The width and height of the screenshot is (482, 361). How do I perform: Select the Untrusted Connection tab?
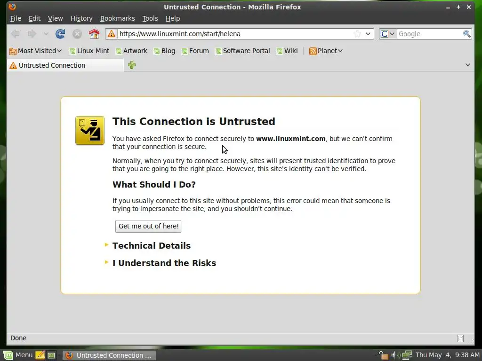tap(65, 65)
